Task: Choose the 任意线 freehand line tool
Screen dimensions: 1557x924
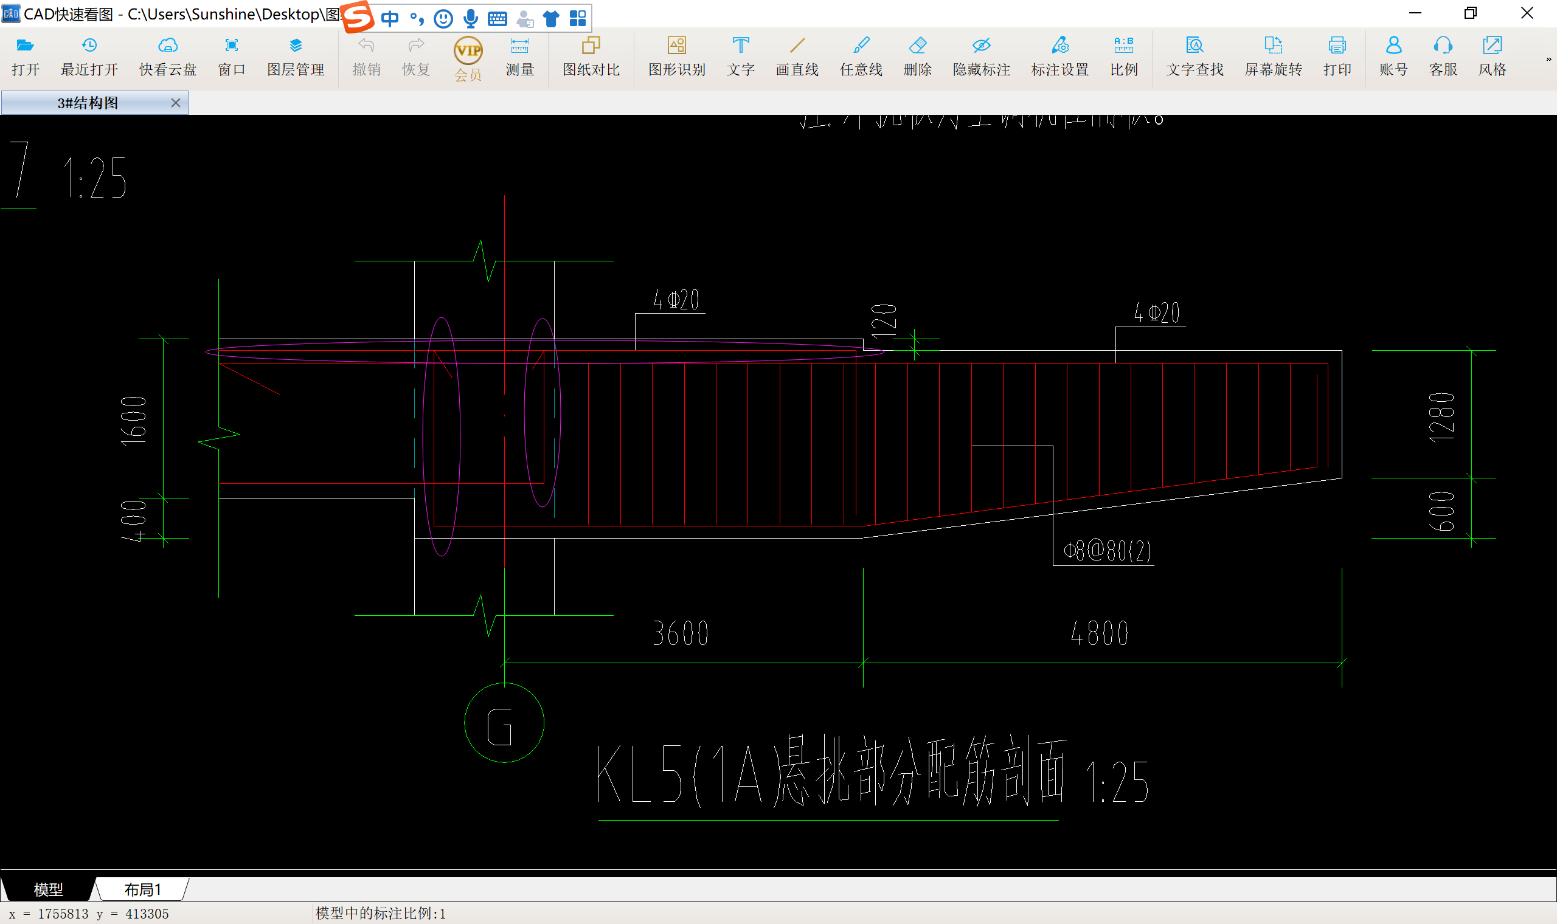Action: pyautogui.click(x=861, y=57)
